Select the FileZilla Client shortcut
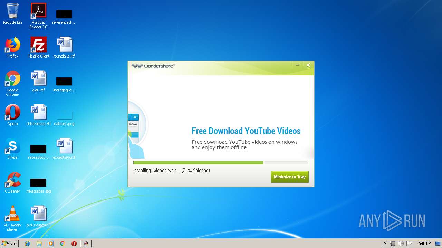Screen dimensions: 442x248 38,48
